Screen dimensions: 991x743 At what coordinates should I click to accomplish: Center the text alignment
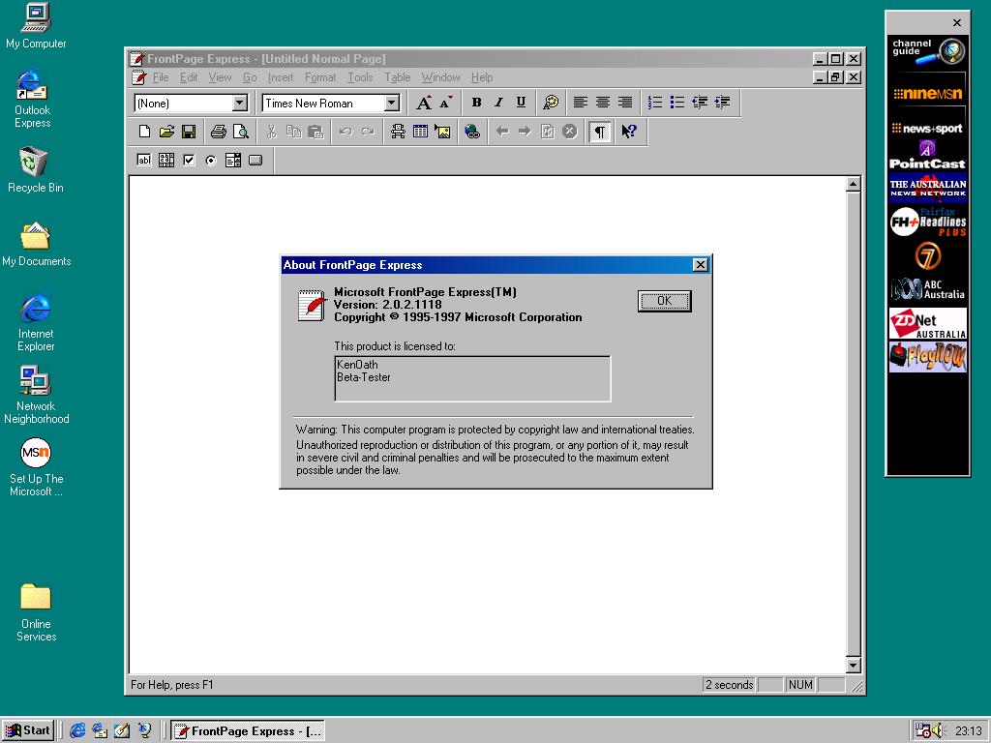click(602, 103)
